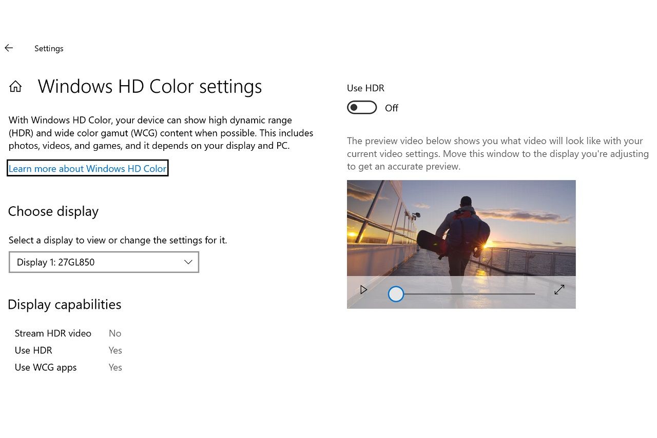Click the Choose display heading
The width and height of the screenshot is (657, 438).
click(53, 211)
